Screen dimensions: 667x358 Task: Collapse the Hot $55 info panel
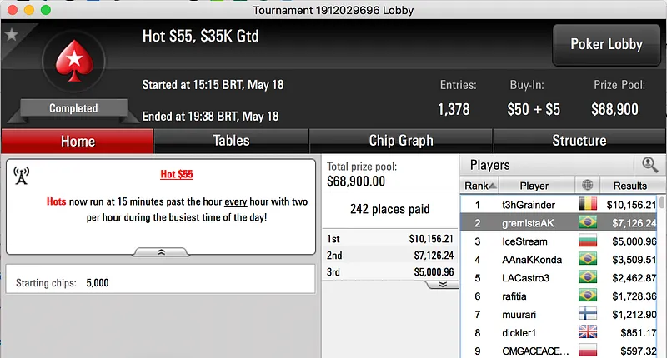coord(161,251)
